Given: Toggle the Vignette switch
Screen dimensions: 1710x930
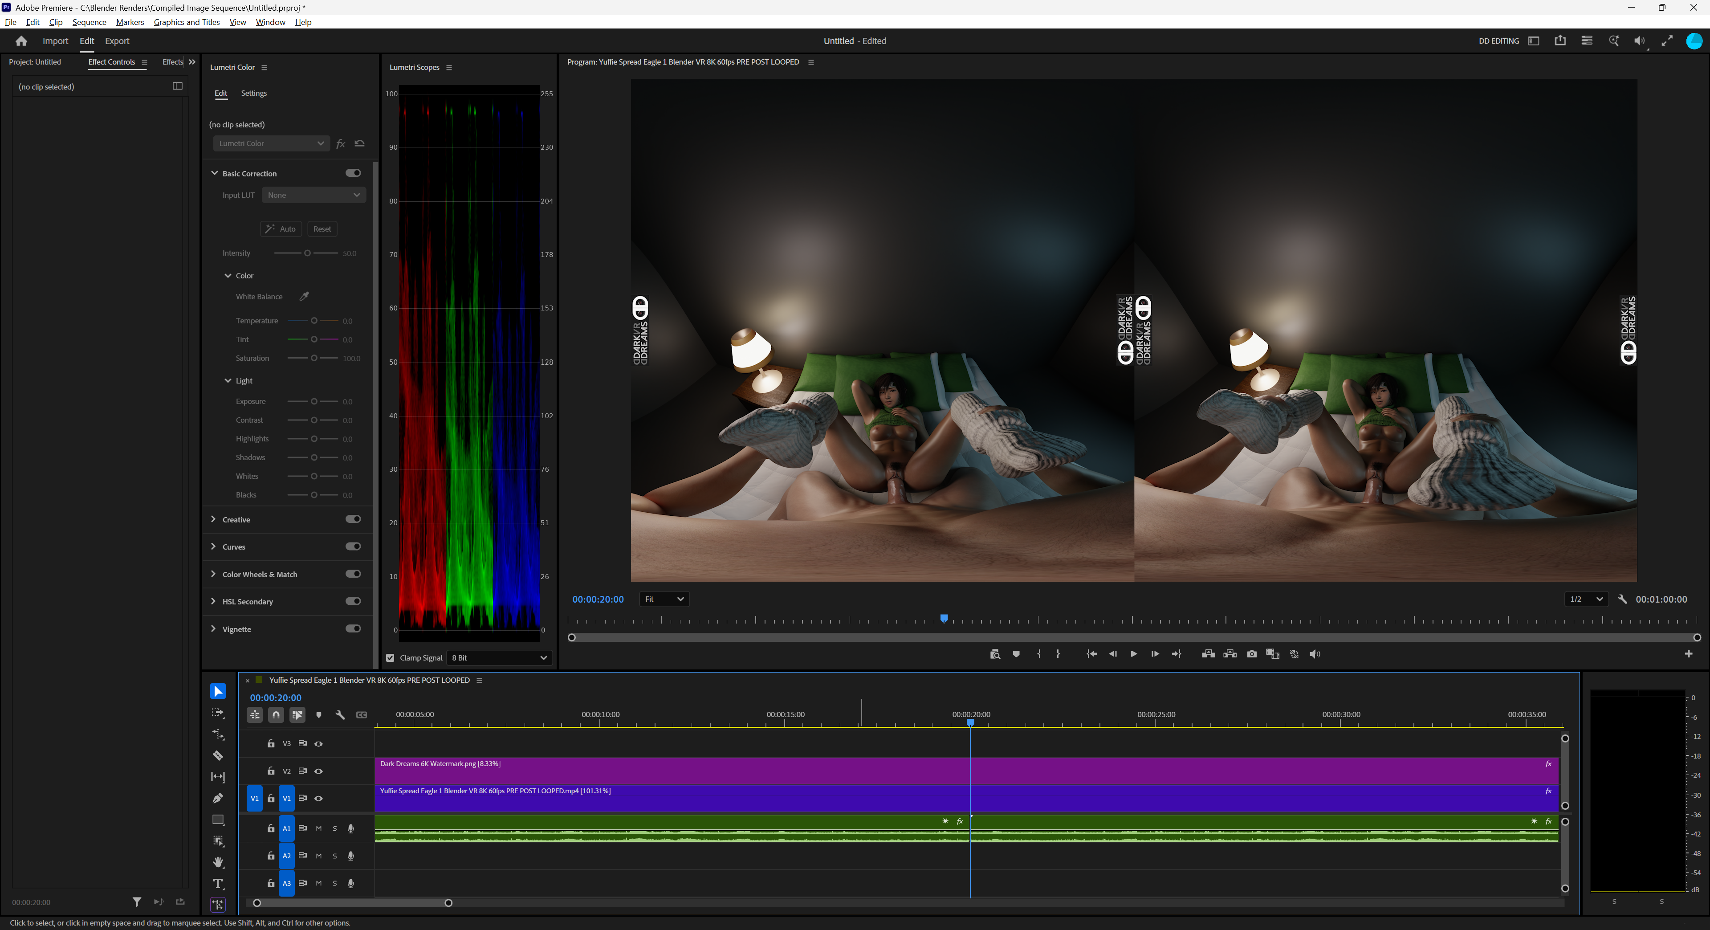Looking at the screenshot, I should coord(353,628).
